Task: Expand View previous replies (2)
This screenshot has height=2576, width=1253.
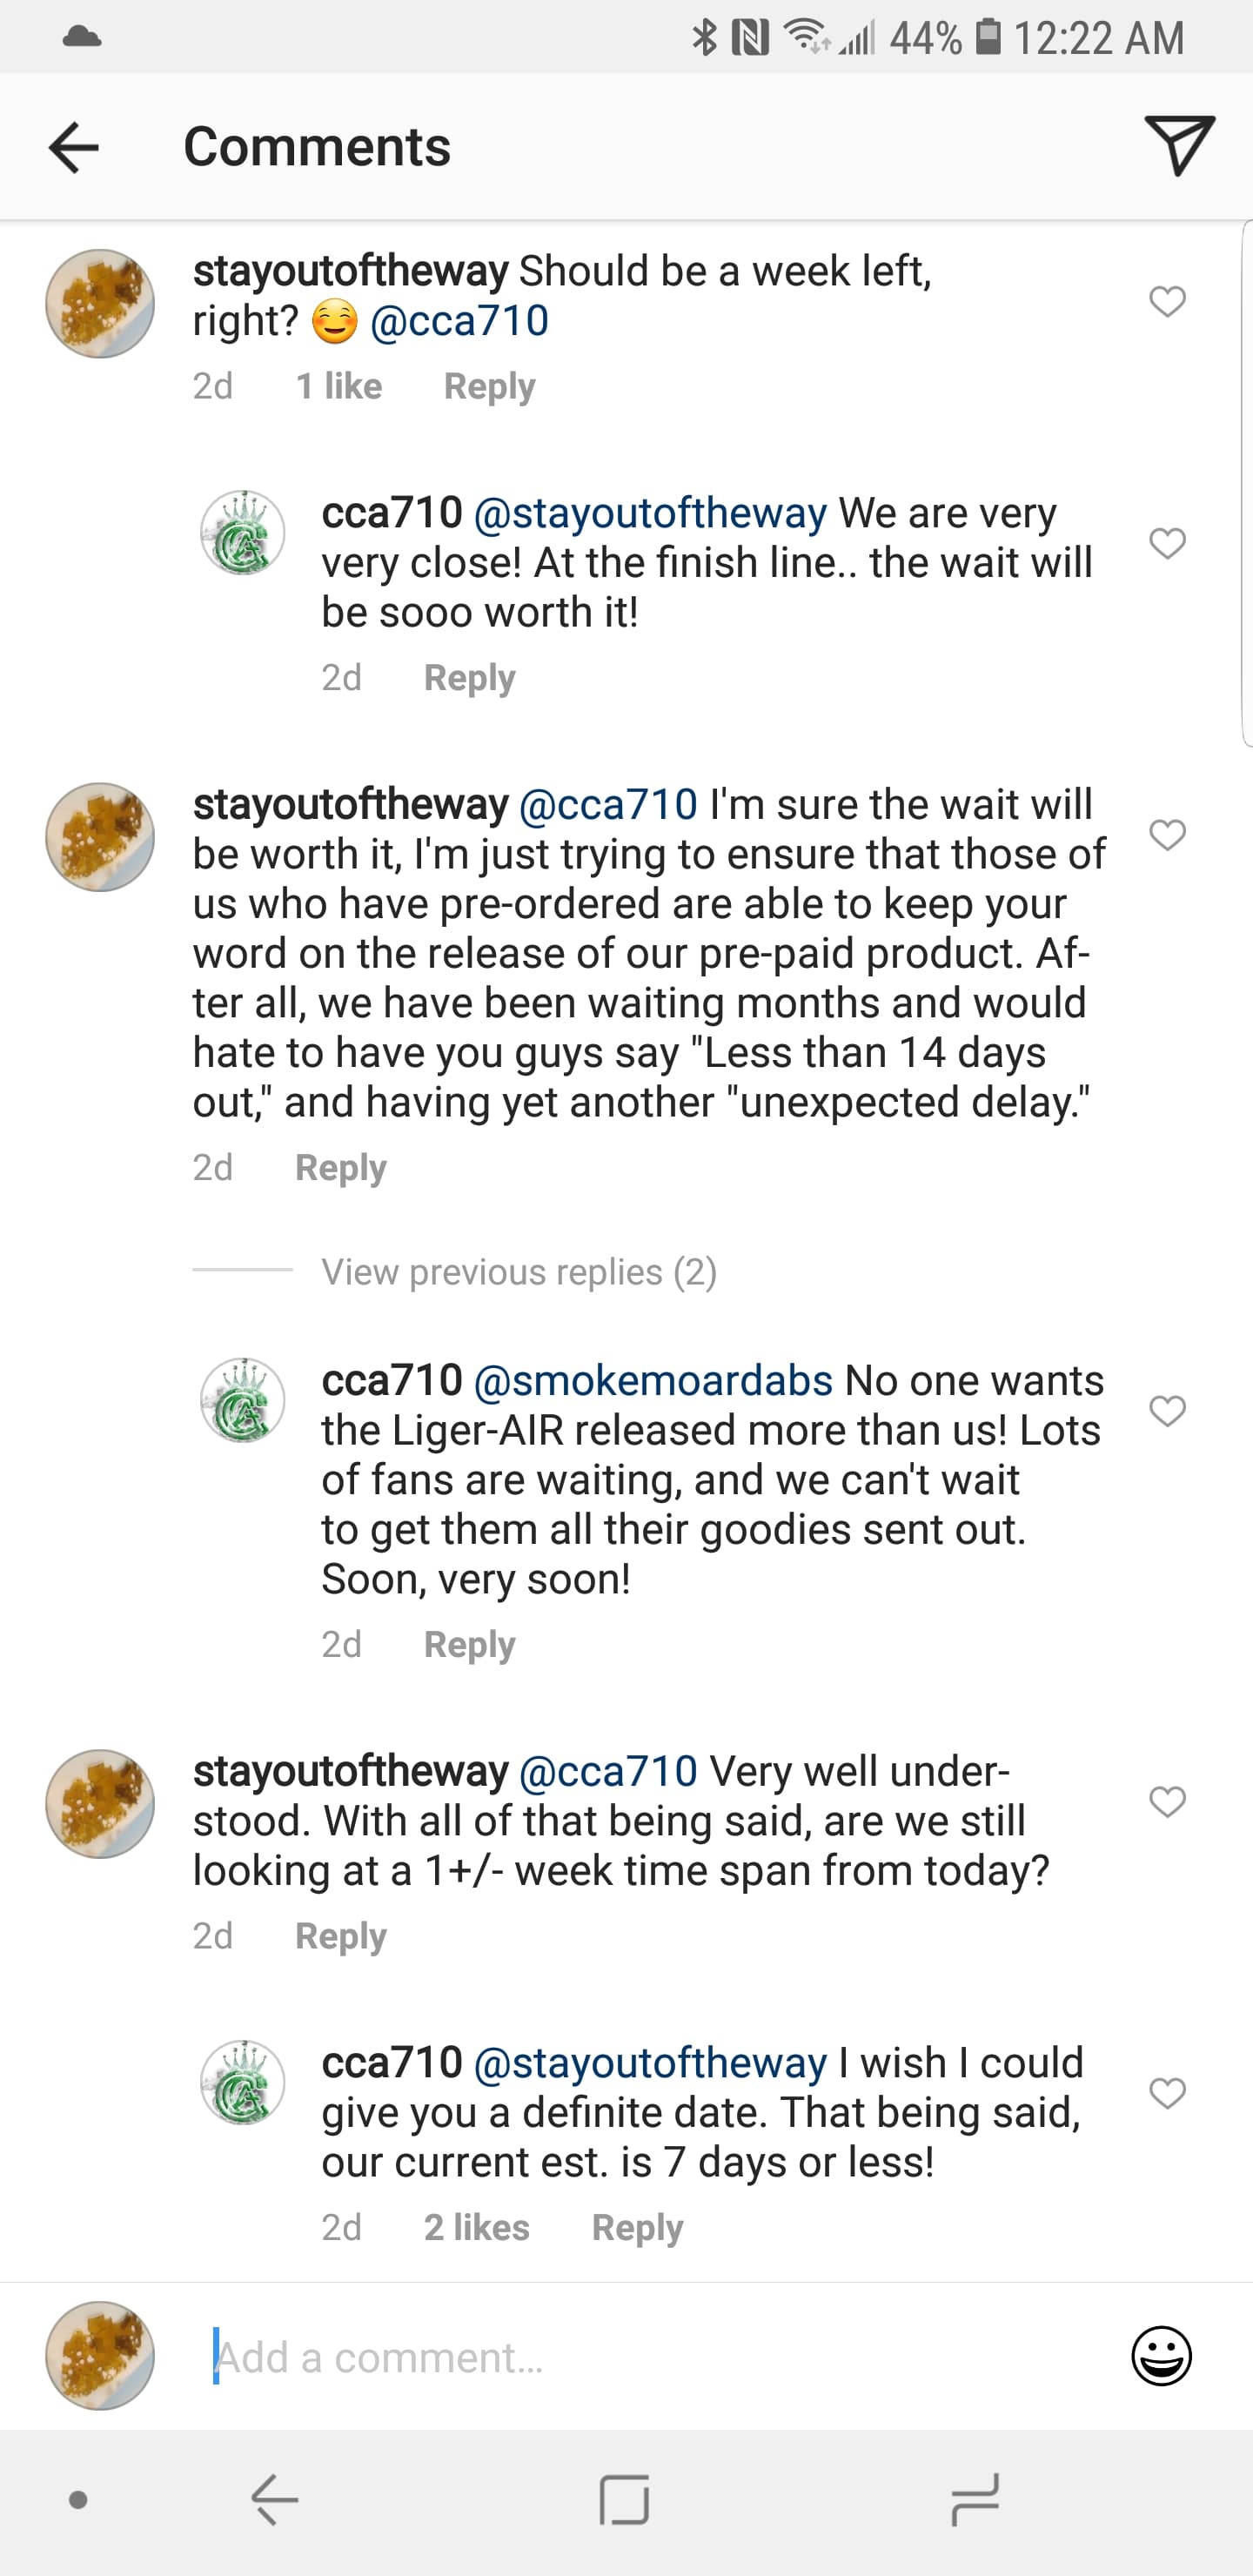Action: 519,1272
